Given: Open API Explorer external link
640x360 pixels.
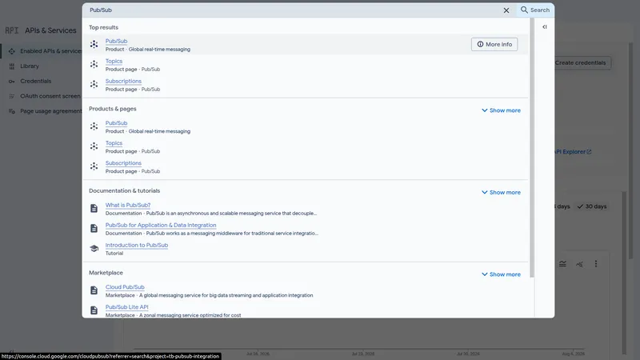Looking at the screenshot, I should [x=573, y=151].
